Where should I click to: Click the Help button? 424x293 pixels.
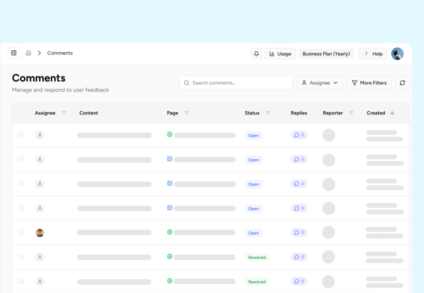[x=372, y=53]
